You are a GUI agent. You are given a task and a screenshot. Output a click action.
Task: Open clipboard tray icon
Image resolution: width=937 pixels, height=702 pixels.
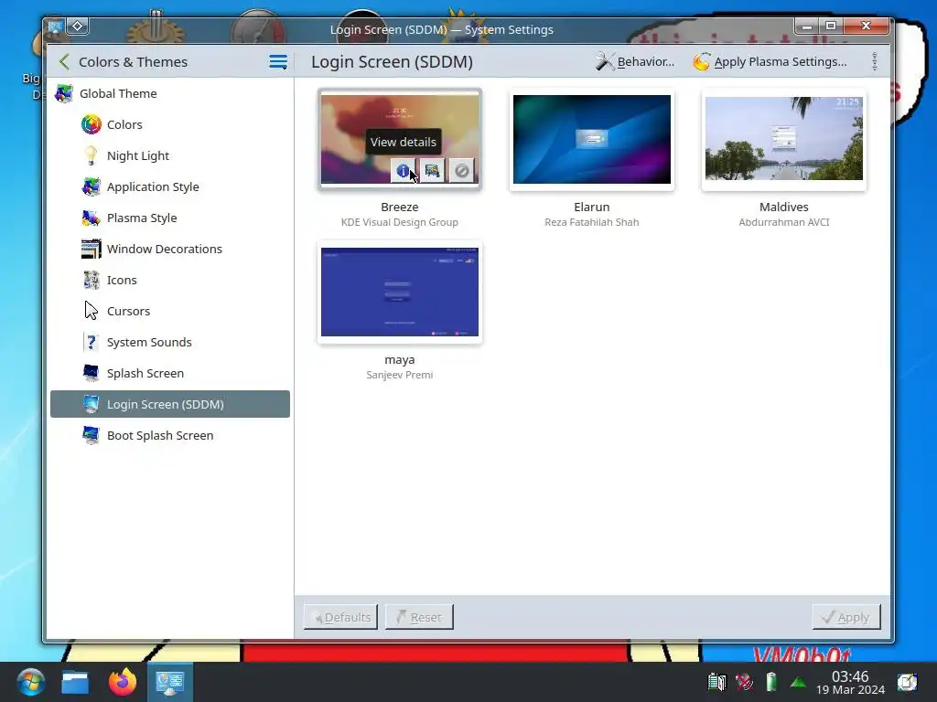(x=716, y=682)
